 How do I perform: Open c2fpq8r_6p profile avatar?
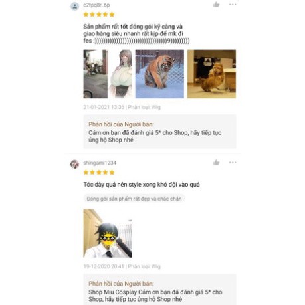coord(75,6)
